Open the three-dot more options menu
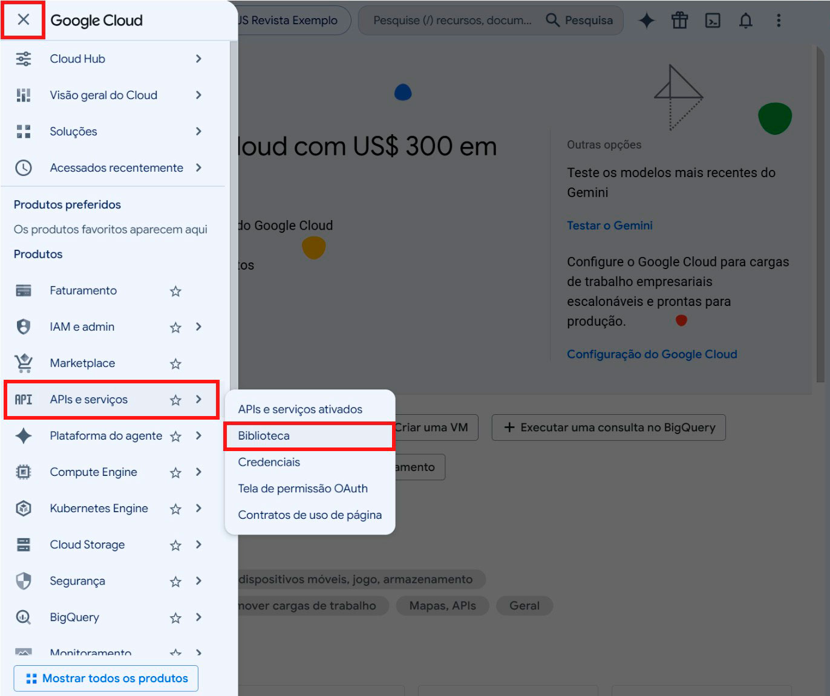Image resolution: width=830 pixels, height=696 pixels. pyautogui.click(x=779, y=21)
